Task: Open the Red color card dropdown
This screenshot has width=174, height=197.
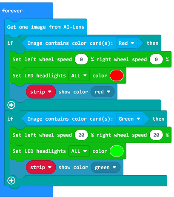Action: (x=126, y=43)
